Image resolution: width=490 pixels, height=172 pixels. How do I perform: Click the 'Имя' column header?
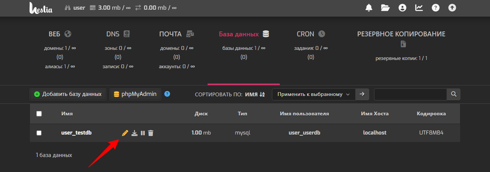(x=67, y=114)
